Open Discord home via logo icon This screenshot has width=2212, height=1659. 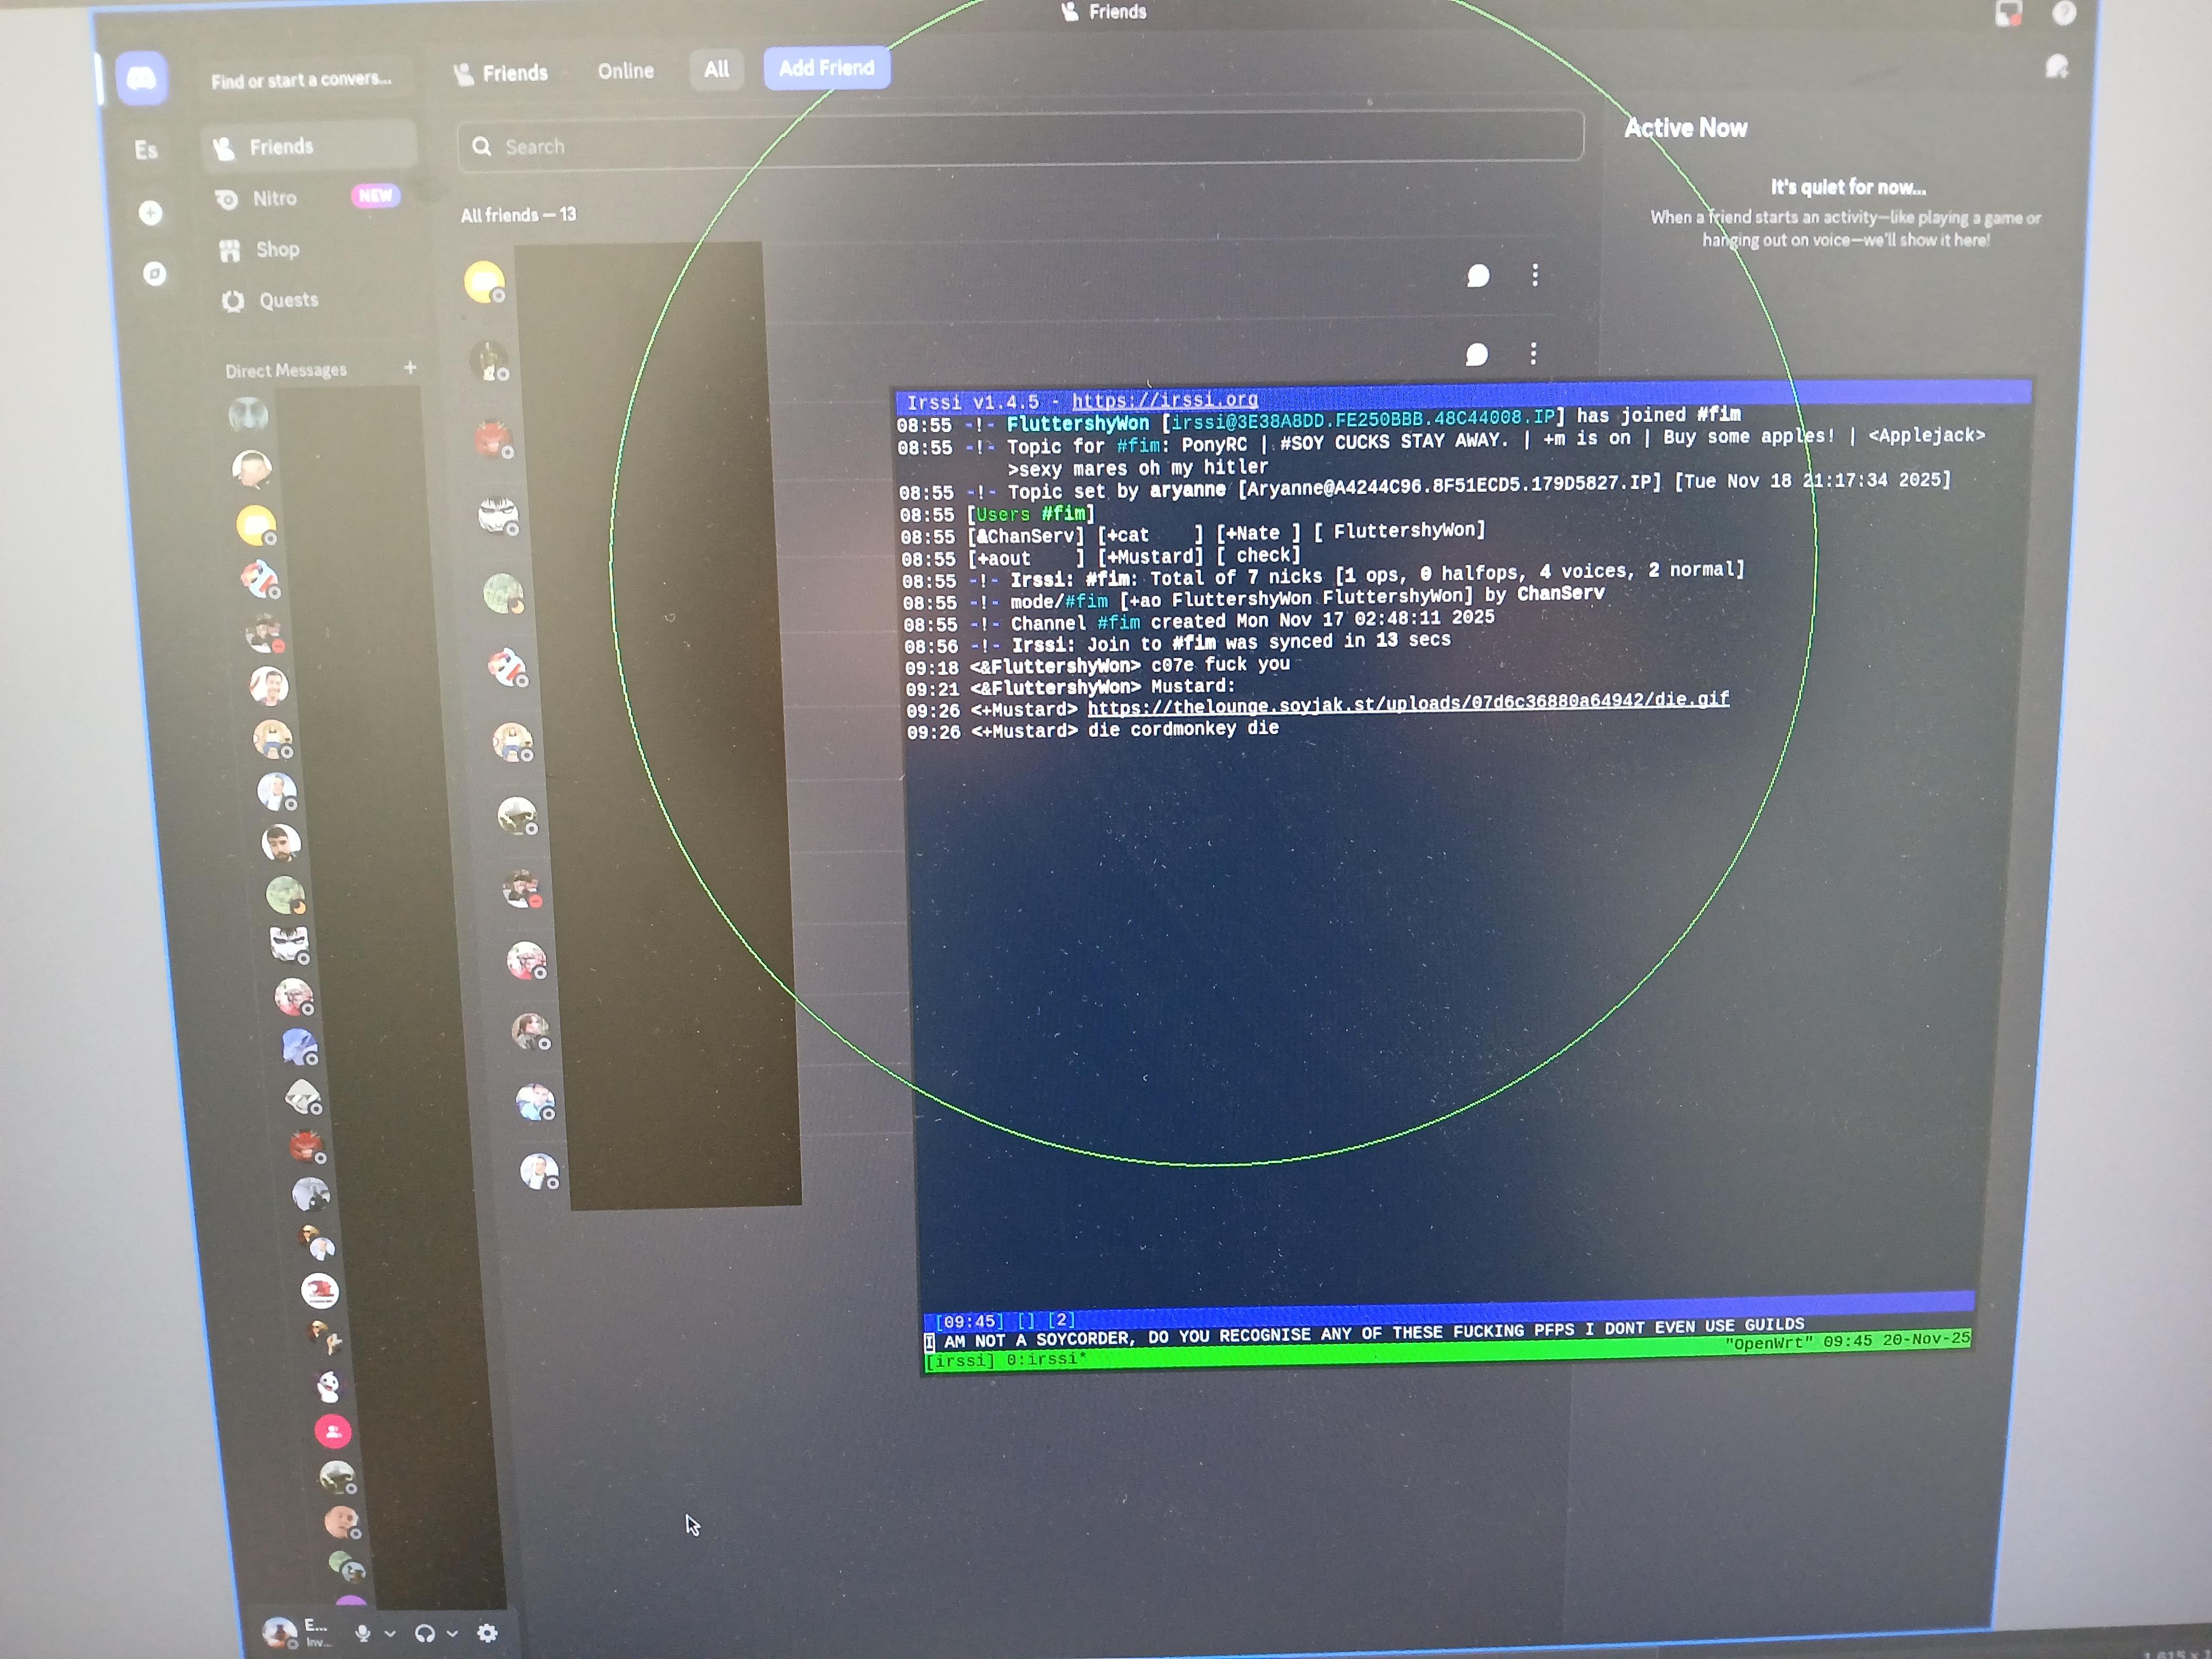[x=141, y=78]
